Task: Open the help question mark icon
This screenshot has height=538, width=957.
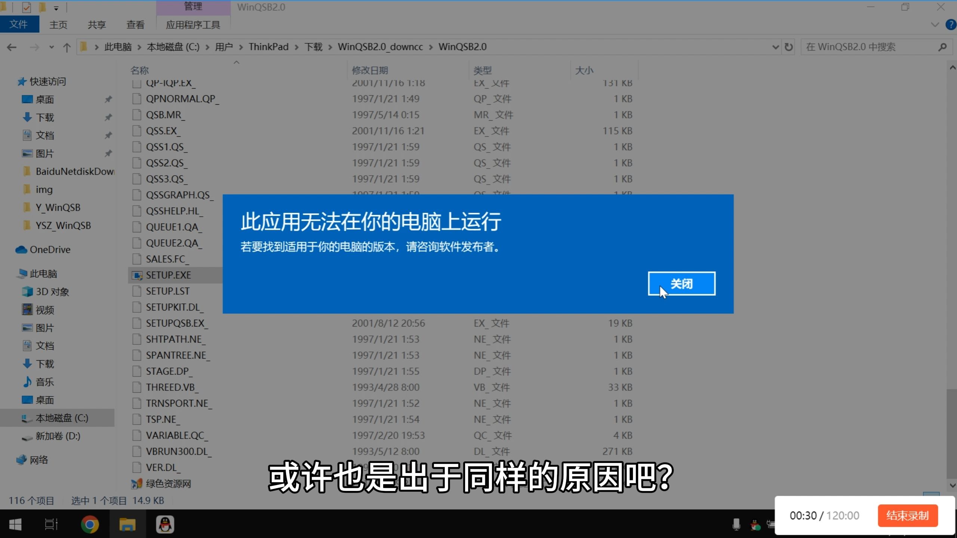Action: point(951,25)
